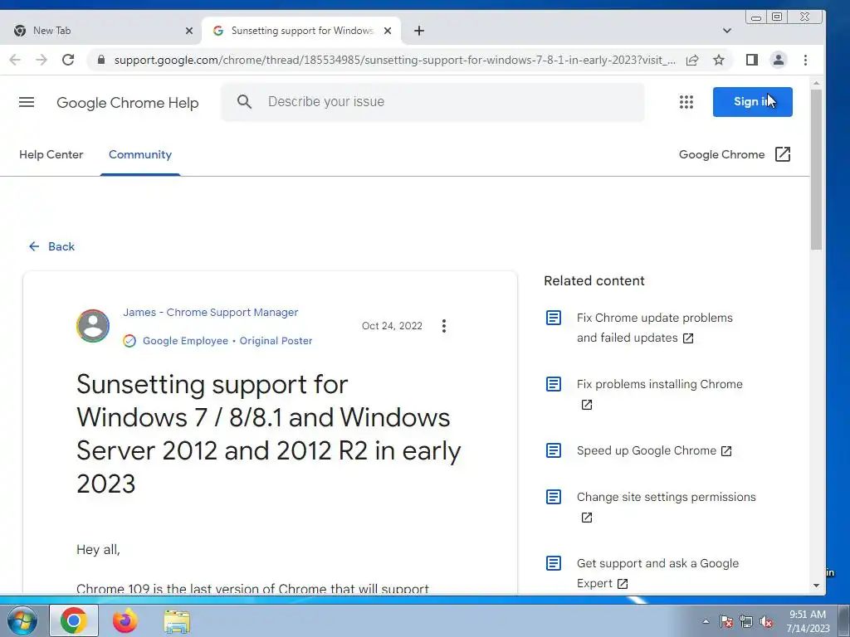Click the Google Chrome product link
This screenshot has height=637, width=850.
(721, 154)
